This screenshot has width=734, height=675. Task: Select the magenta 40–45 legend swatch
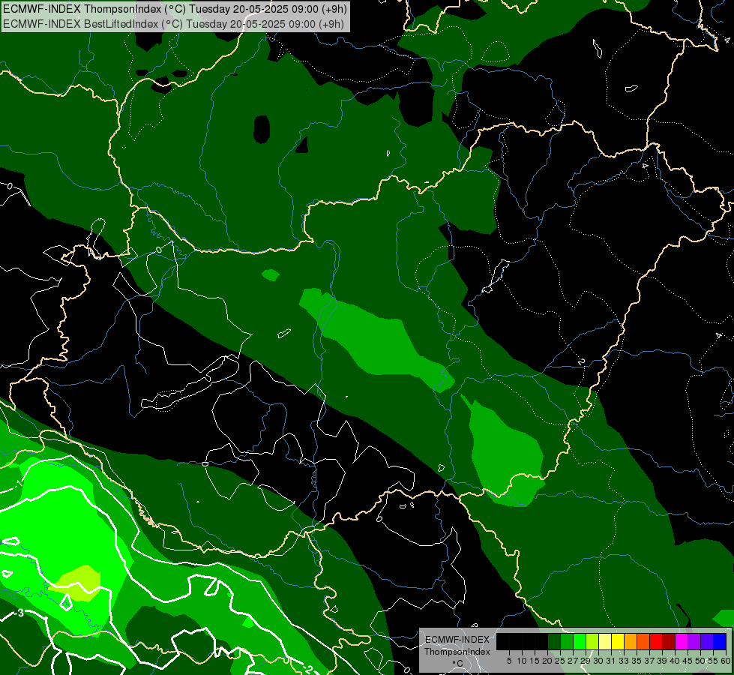682,641
